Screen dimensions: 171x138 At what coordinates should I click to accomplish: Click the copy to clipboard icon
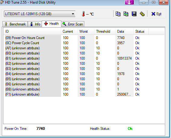[118, 14]
